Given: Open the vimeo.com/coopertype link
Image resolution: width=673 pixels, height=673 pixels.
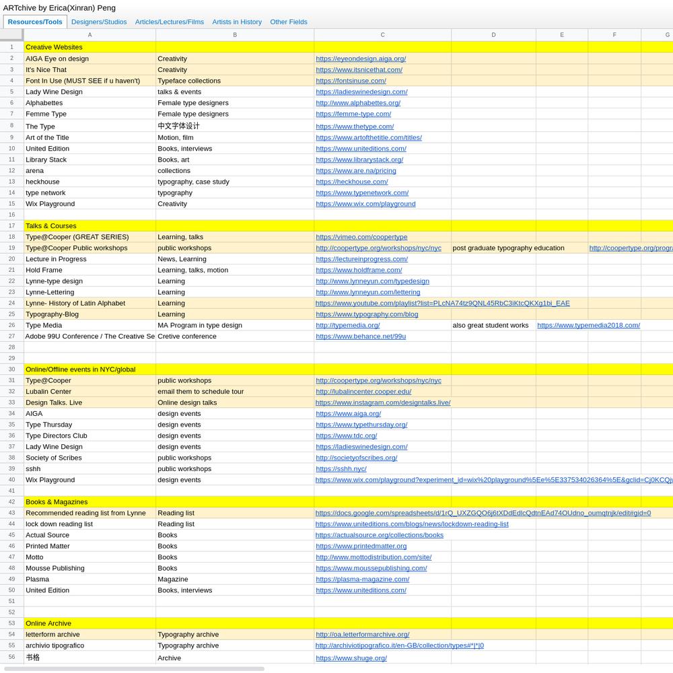Looking at the screenshot, I should 362,237.
